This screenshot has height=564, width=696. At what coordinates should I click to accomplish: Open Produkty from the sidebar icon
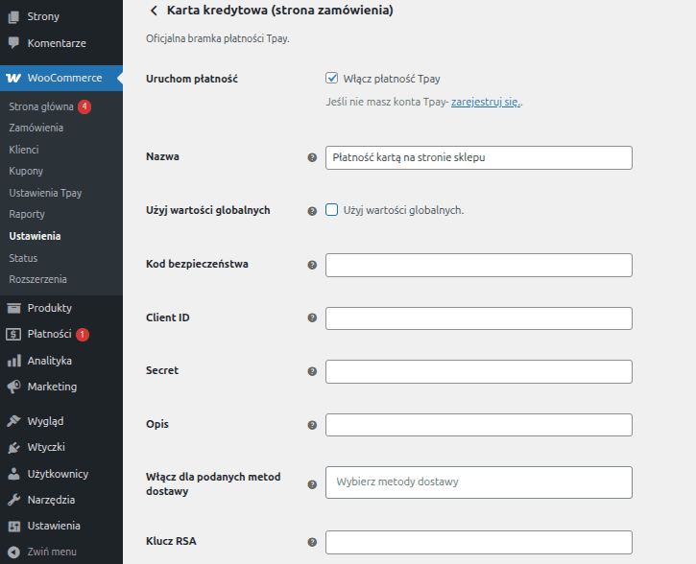tap(13, 308)
